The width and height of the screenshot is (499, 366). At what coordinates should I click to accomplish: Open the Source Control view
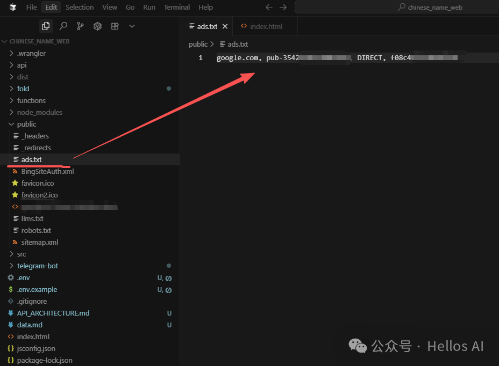click(x=80, y=26)
